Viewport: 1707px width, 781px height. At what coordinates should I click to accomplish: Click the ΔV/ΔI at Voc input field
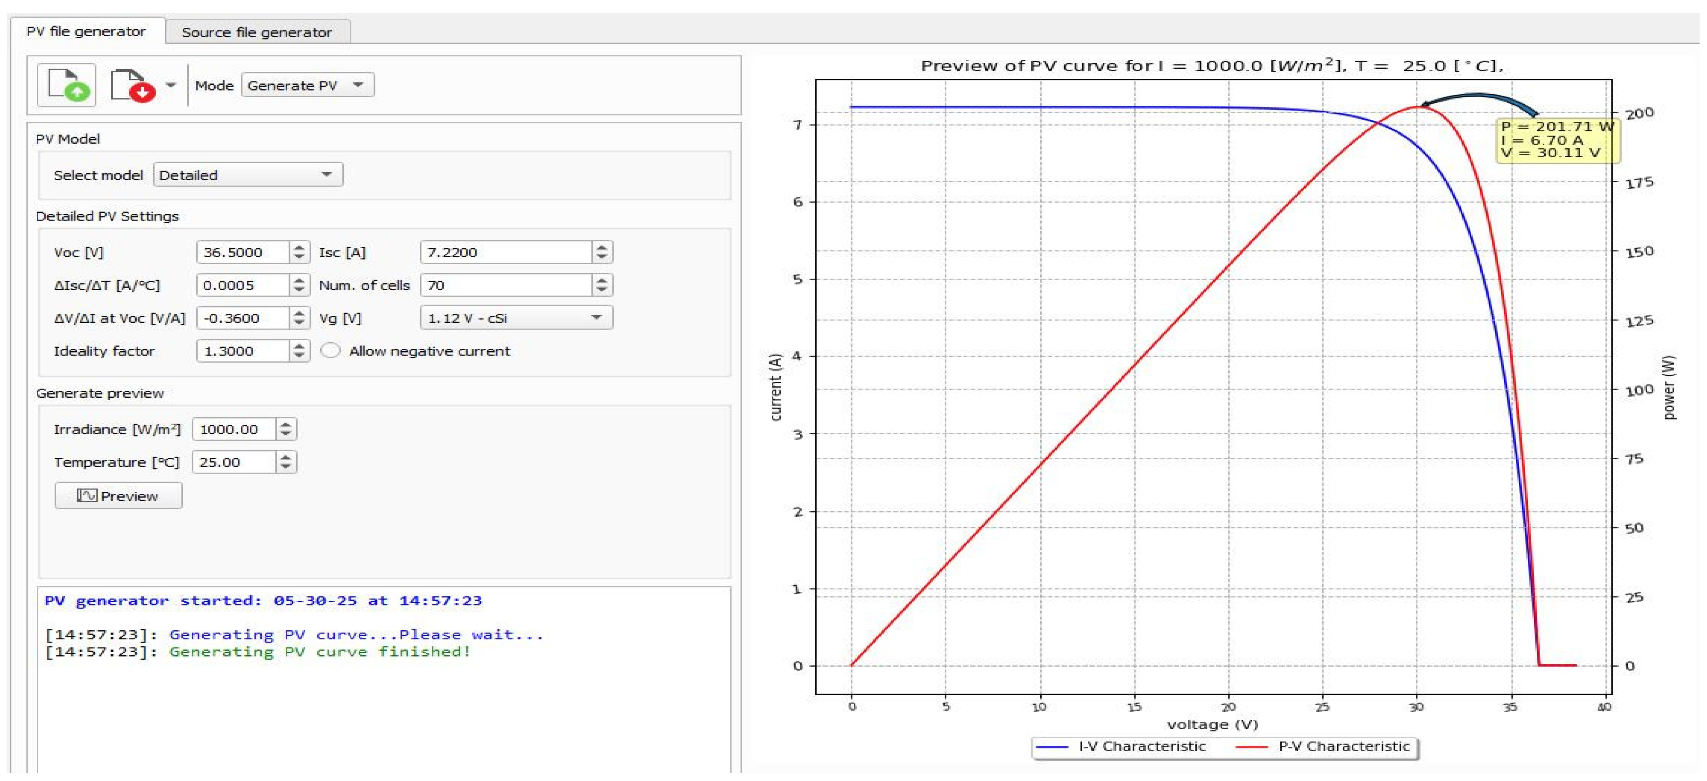click(242, 318)
